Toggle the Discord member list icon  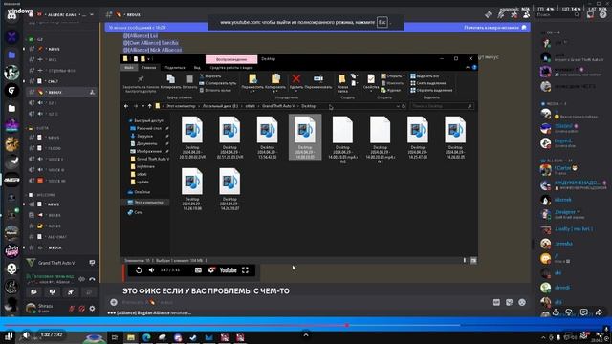coord(527,15)
